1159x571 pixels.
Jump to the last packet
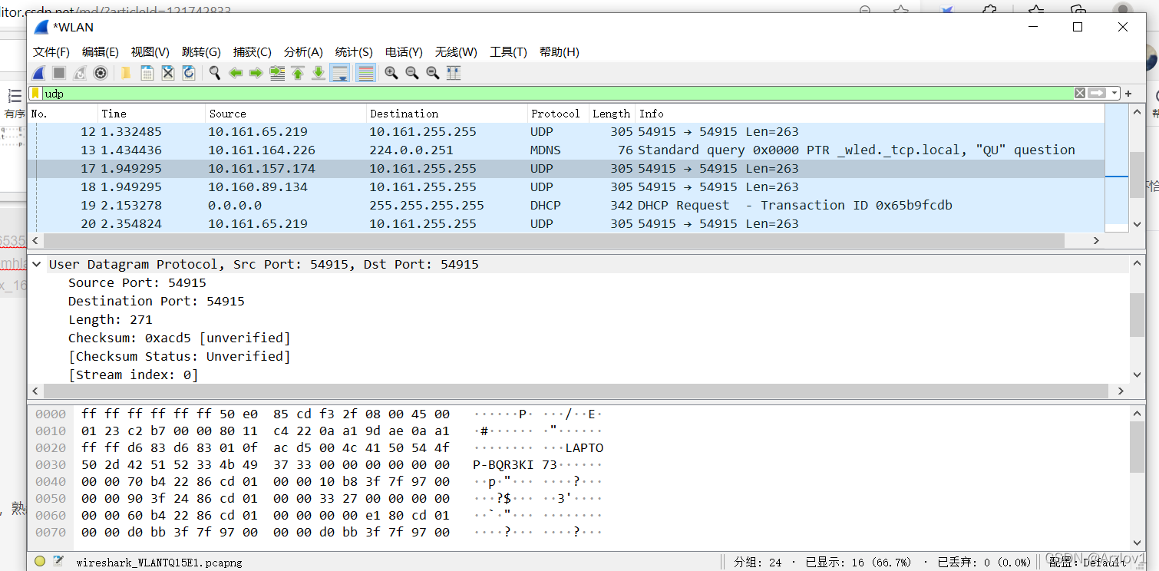coord(319,73)
